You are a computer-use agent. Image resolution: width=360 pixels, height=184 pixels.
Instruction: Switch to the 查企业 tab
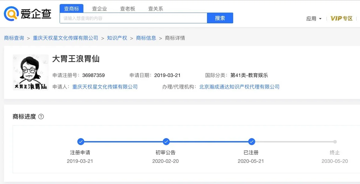100,9
